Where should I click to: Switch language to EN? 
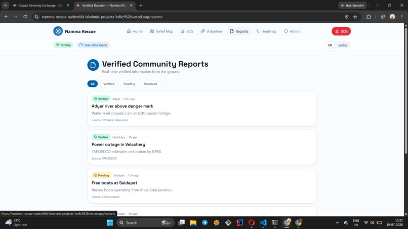[x=330, y=45]
